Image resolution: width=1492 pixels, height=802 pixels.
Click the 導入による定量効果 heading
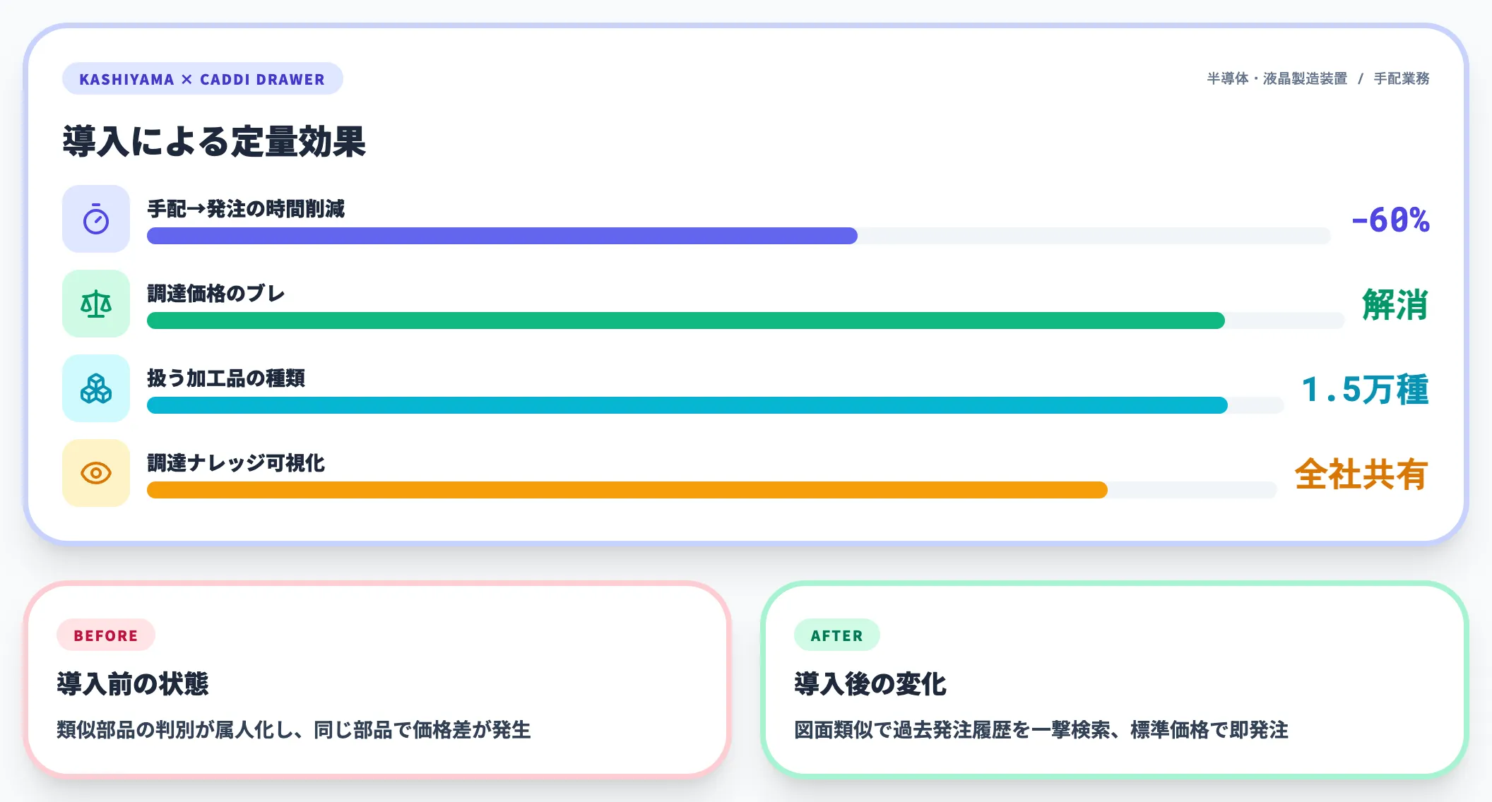click(214, 141)
